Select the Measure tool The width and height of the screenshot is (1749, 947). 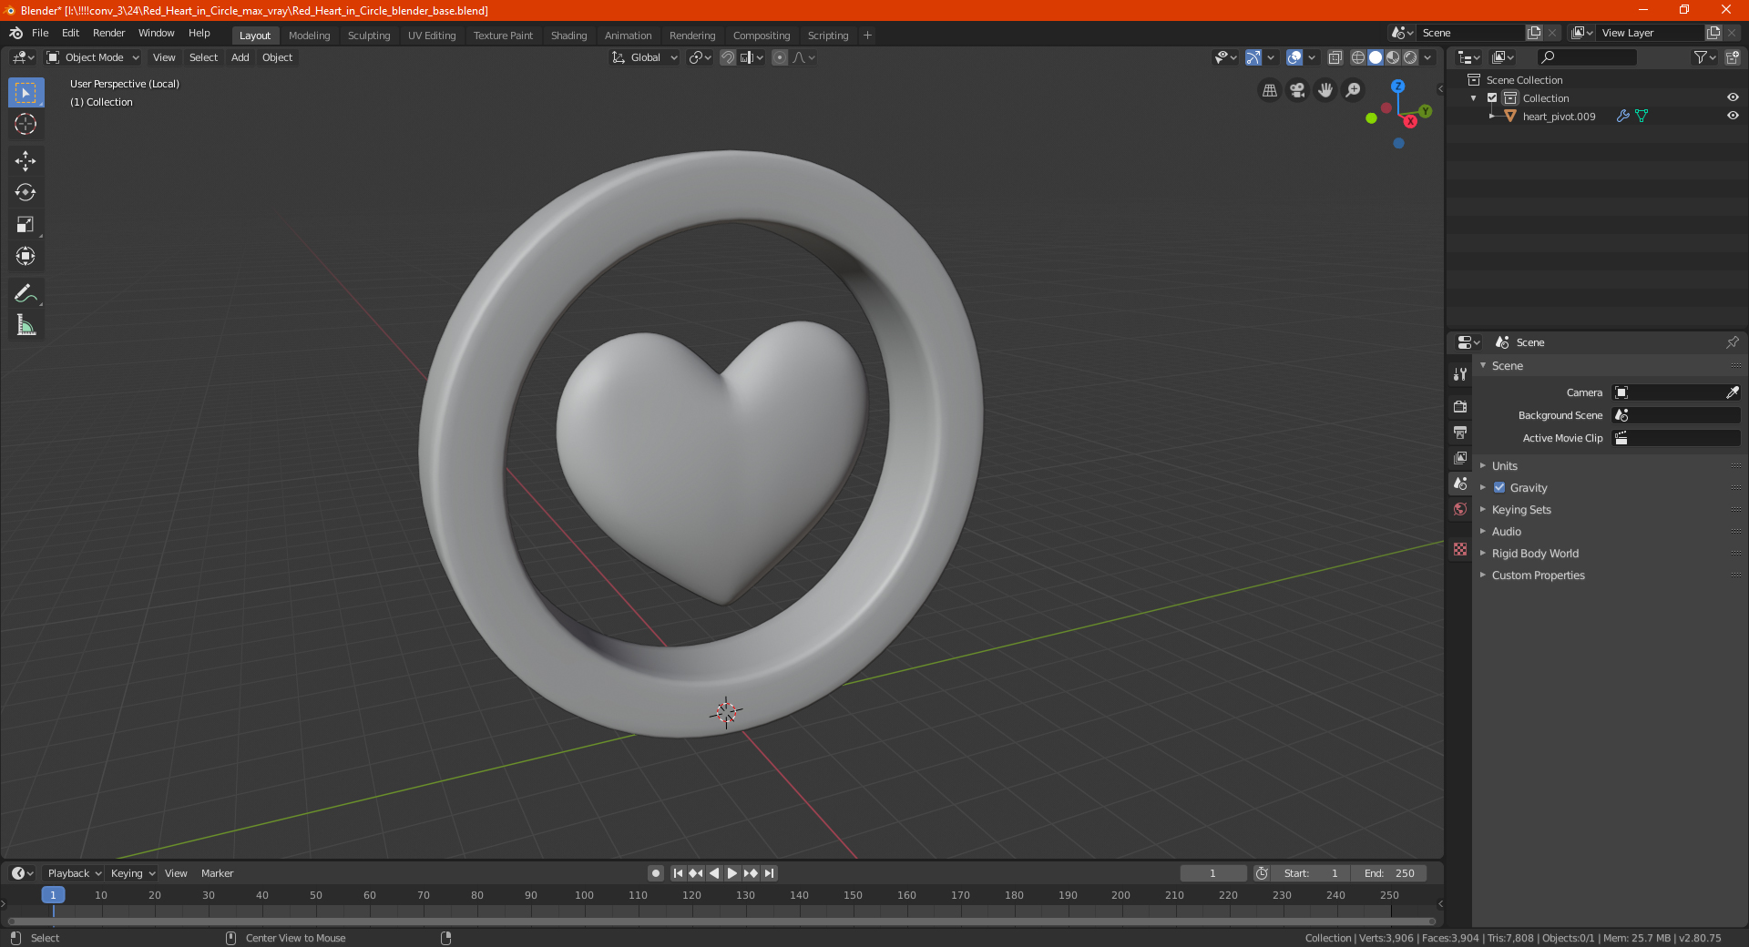[x=26, y=325]
